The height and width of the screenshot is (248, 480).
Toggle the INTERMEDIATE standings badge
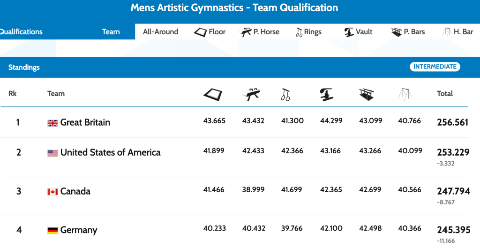coord(435,67)
